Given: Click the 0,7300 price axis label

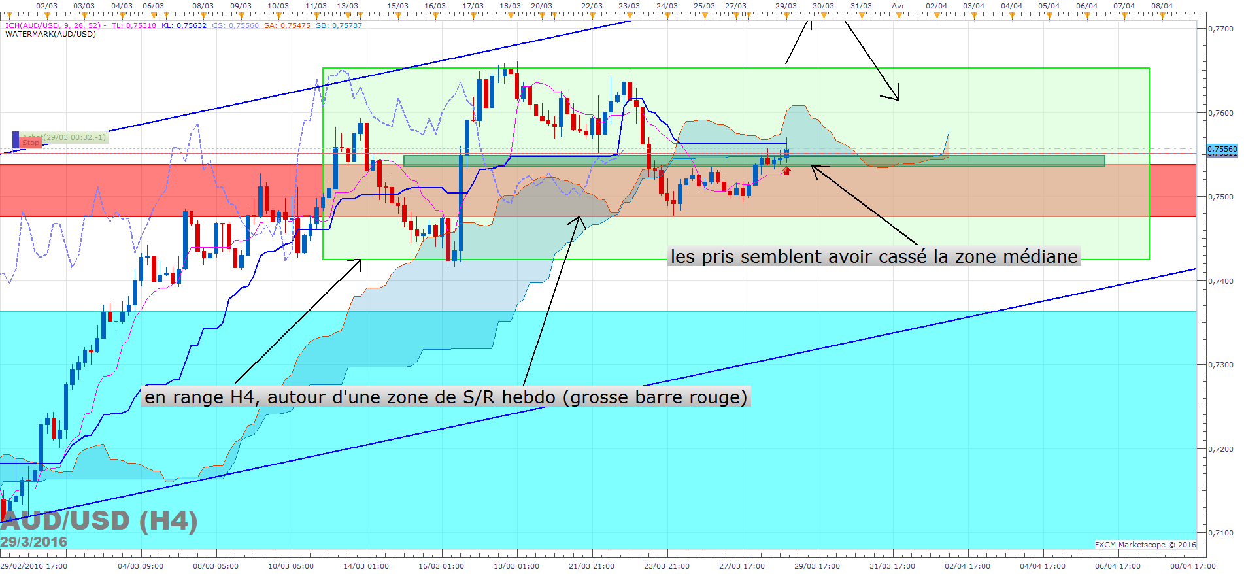Looking at the screenshot, I should [x=1220, y=365].
